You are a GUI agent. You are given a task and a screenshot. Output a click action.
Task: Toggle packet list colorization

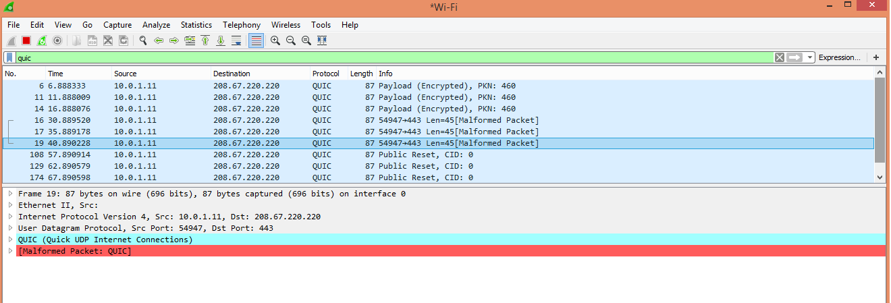point(256,40)
